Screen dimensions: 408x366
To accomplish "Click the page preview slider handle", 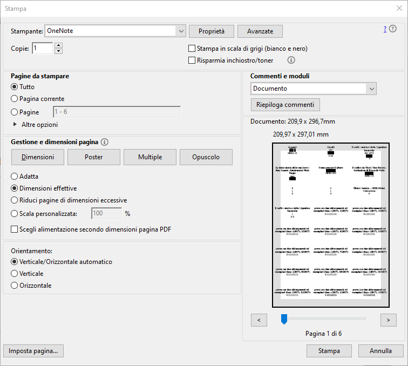I will coord(284,320).
